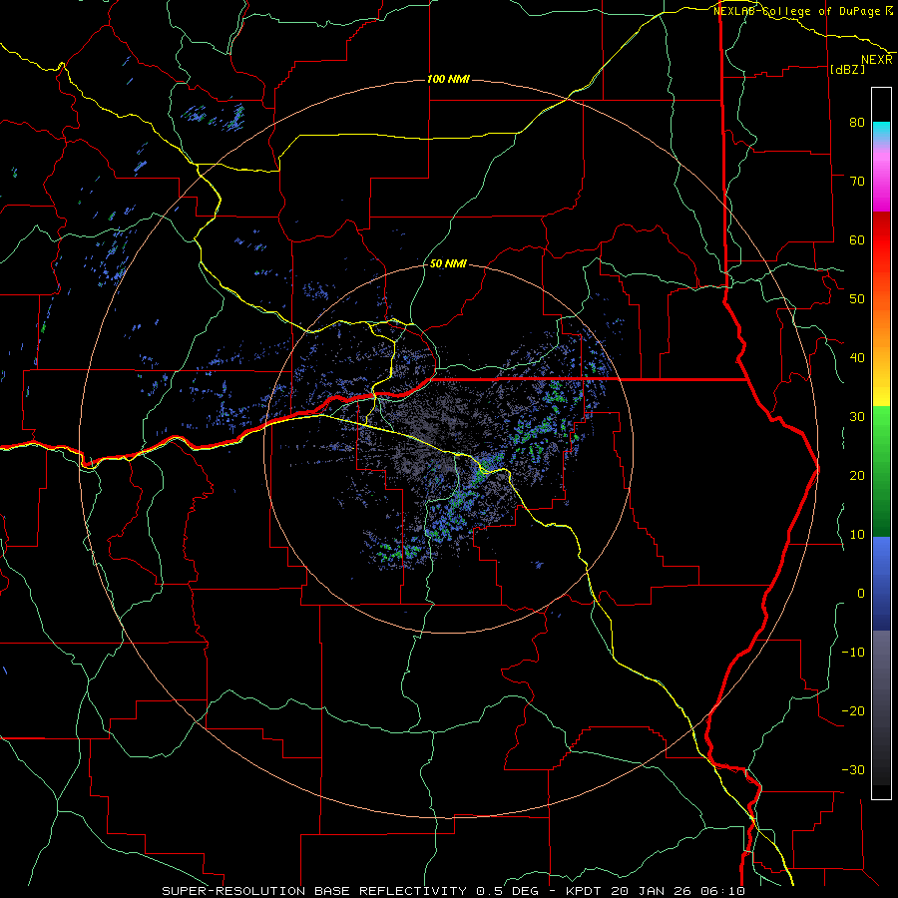This screenshot has width=898, height=898.
Task: Click the NEXR label above the scale
Action: click(x=877, y=60)
